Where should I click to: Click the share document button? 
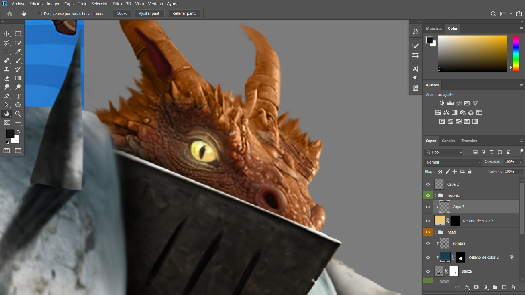click(519, 14)
